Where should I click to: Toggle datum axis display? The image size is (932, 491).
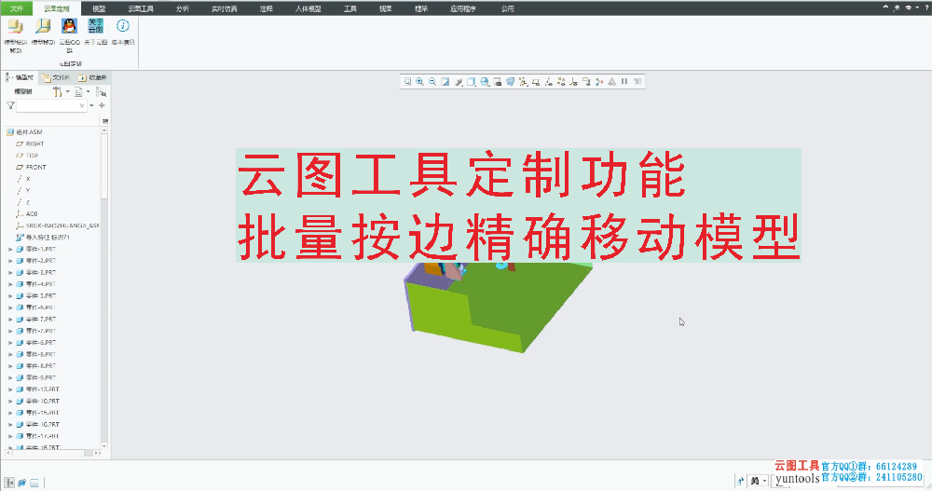[x=548, y=81]
